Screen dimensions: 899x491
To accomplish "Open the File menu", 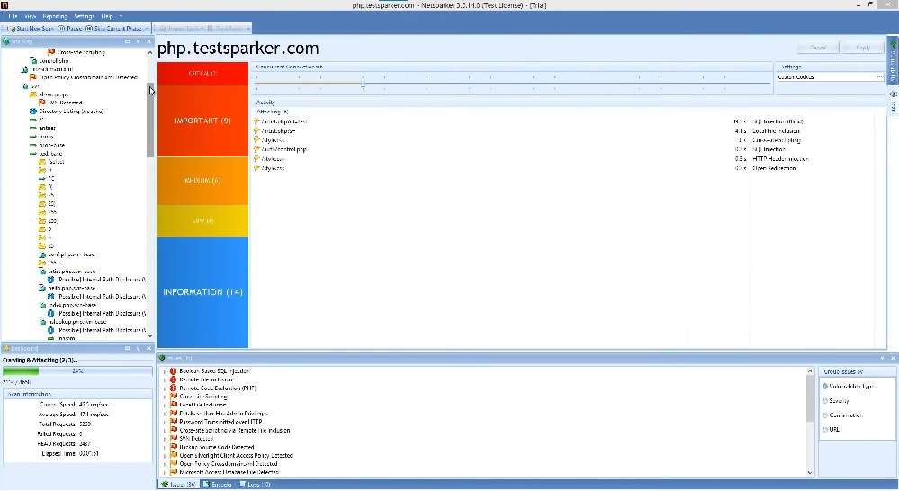I will click(x=13, y=16).
